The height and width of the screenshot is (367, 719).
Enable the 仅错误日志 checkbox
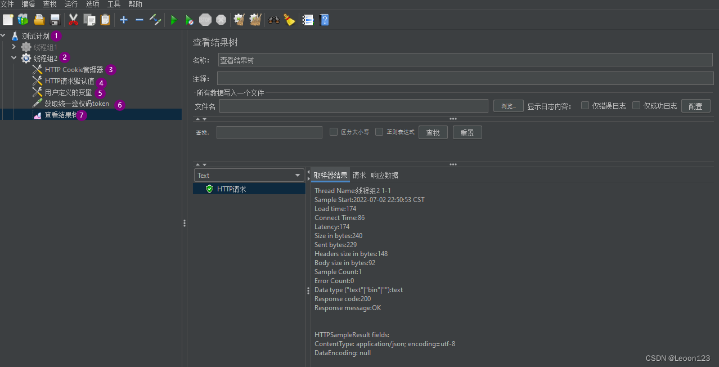click(x=585, y=105)
